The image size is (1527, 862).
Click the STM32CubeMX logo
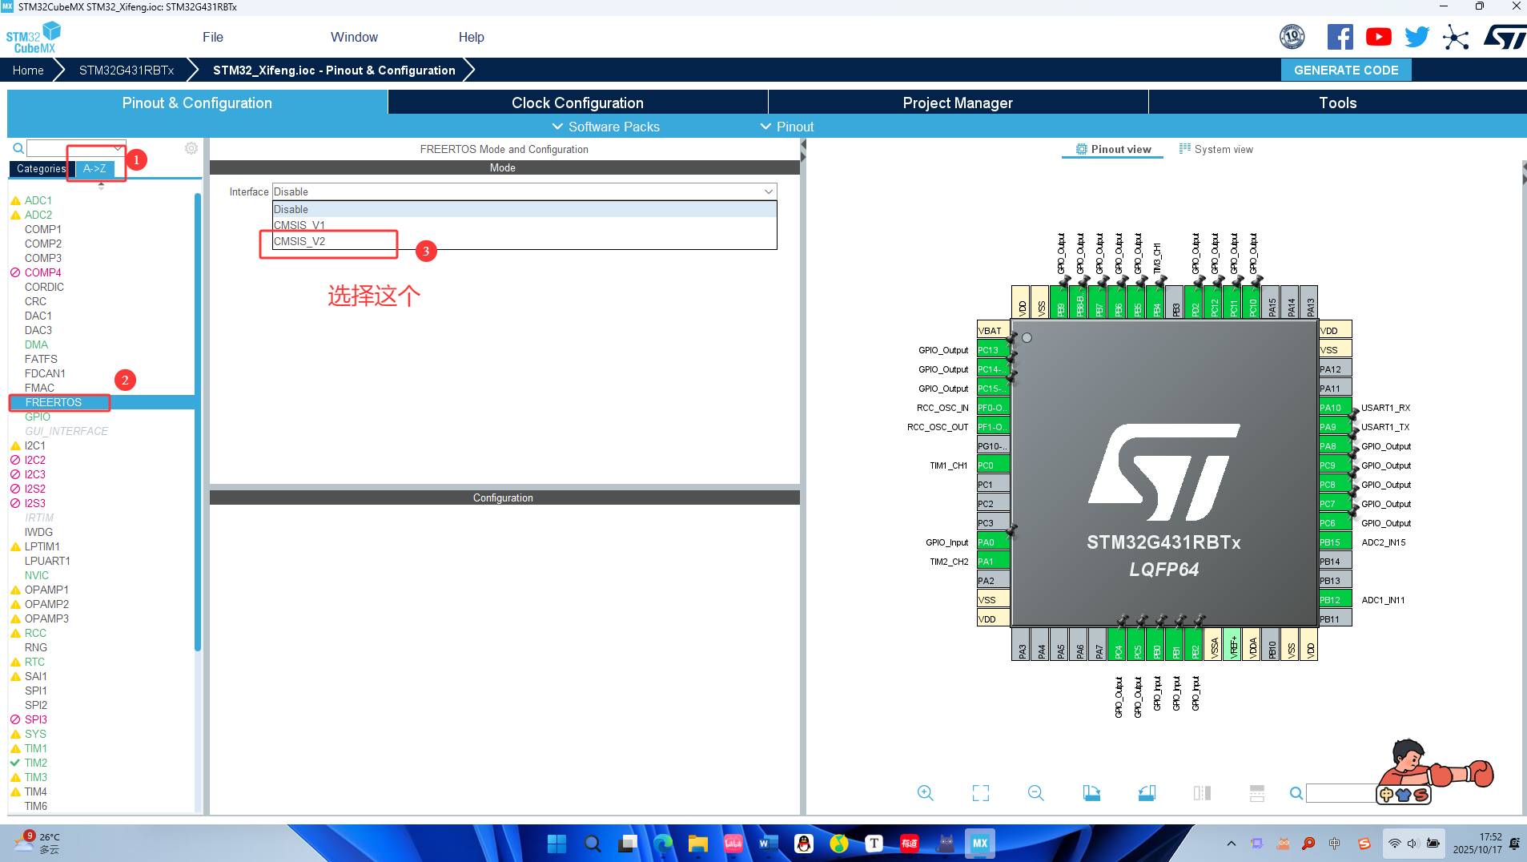[33, 38]
